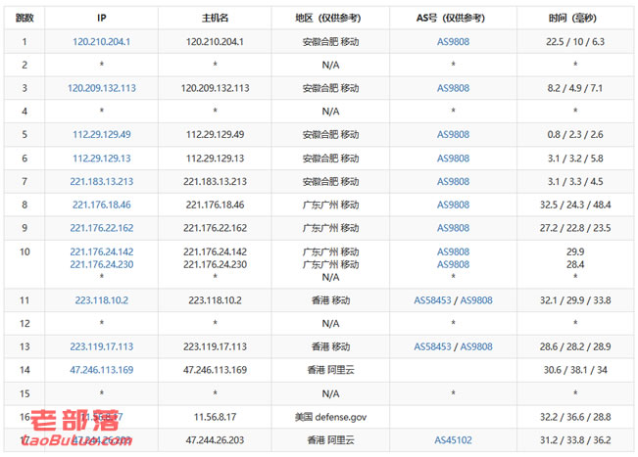
Task: Click the AS9808 link in hop 6 row
Action: pos(453,158)
